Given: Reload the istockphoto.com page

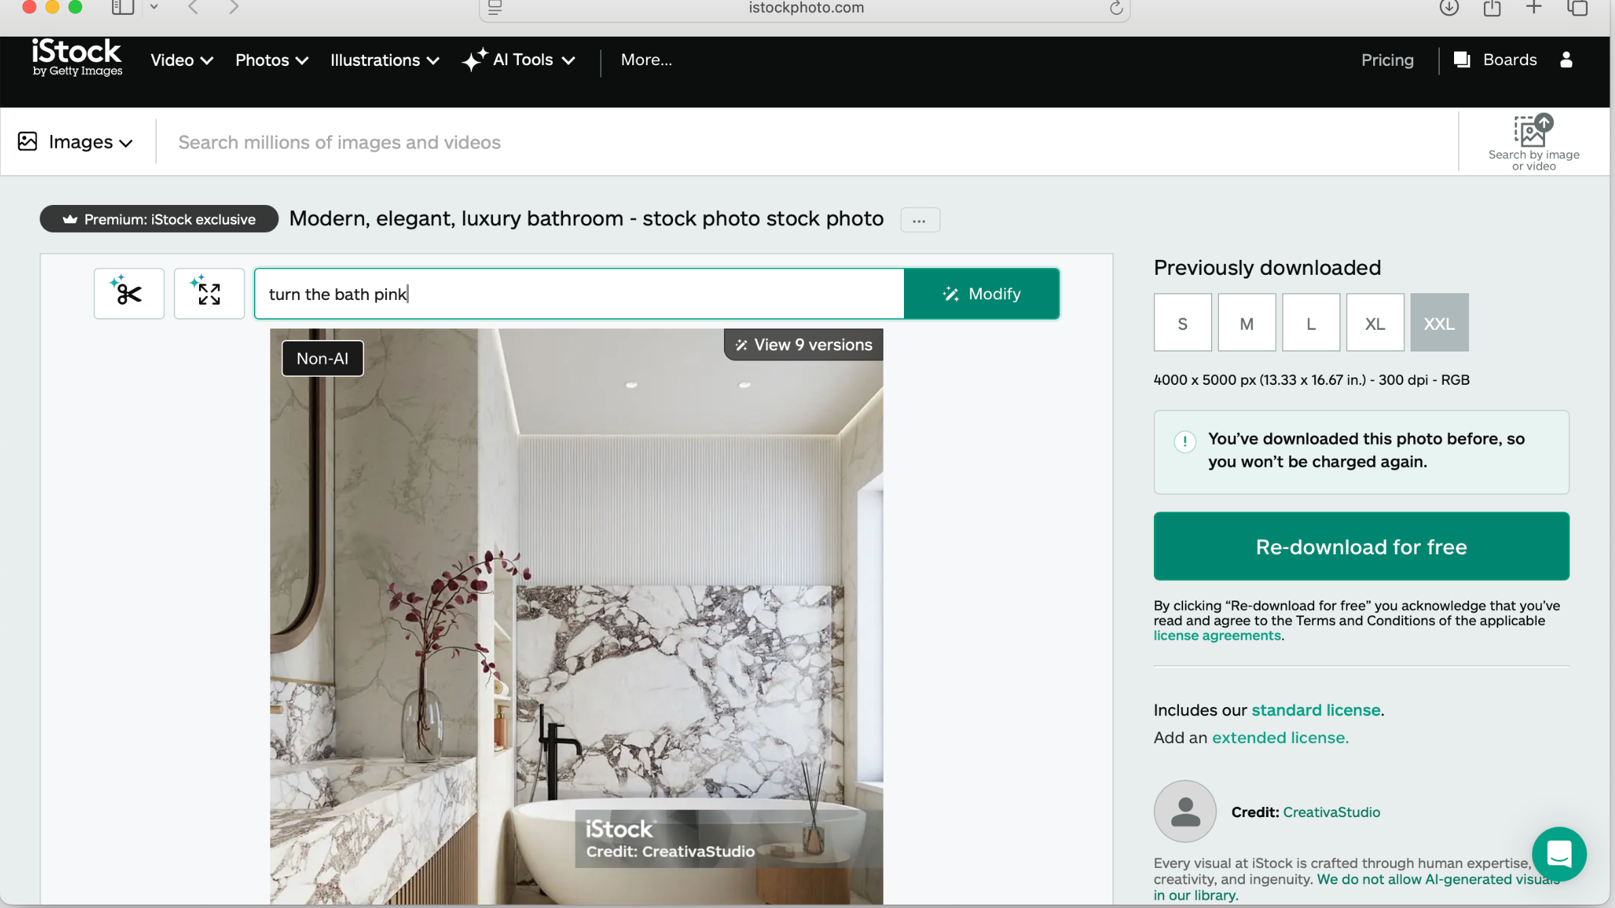Looking at the screenshot, I should (x=1116, y=7).
